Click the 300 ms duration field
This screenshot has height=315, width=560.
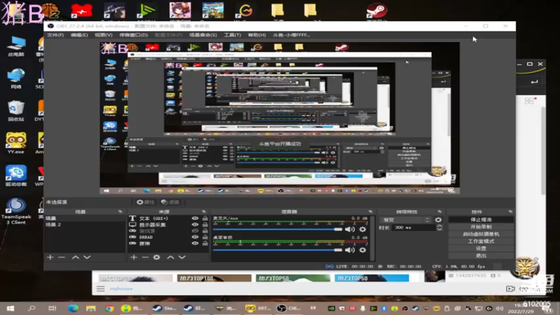(414, 227)
